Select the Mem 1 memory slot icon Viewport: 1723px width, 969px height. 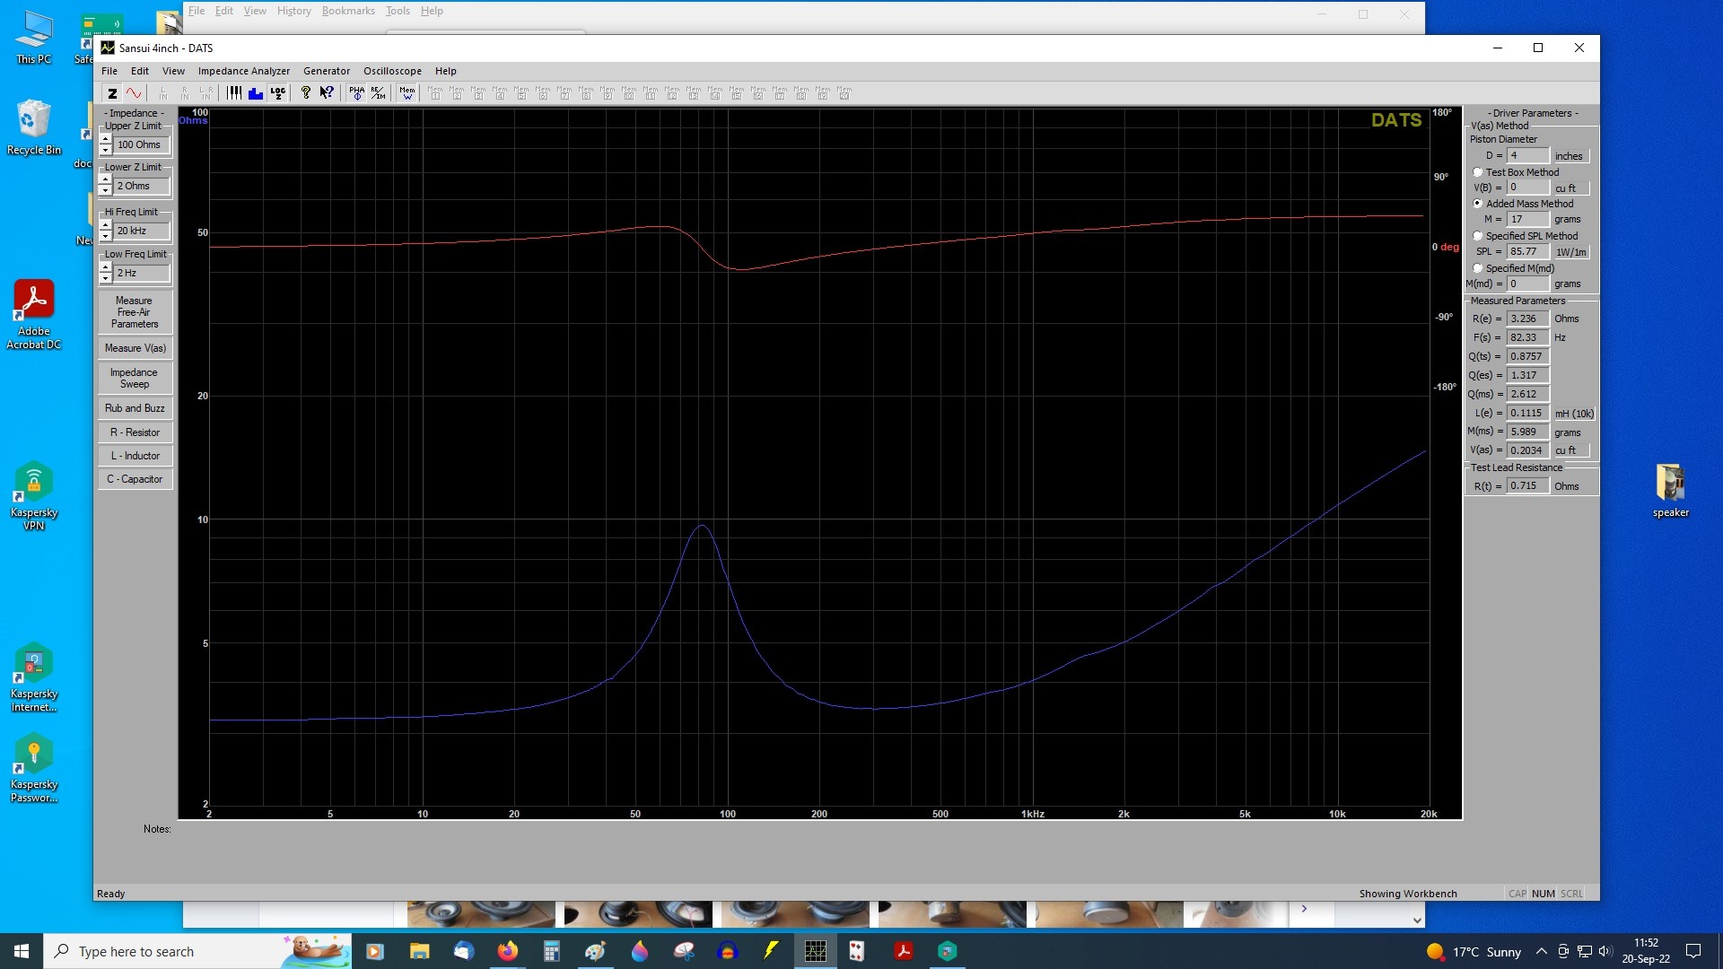[x=435, y=92]
